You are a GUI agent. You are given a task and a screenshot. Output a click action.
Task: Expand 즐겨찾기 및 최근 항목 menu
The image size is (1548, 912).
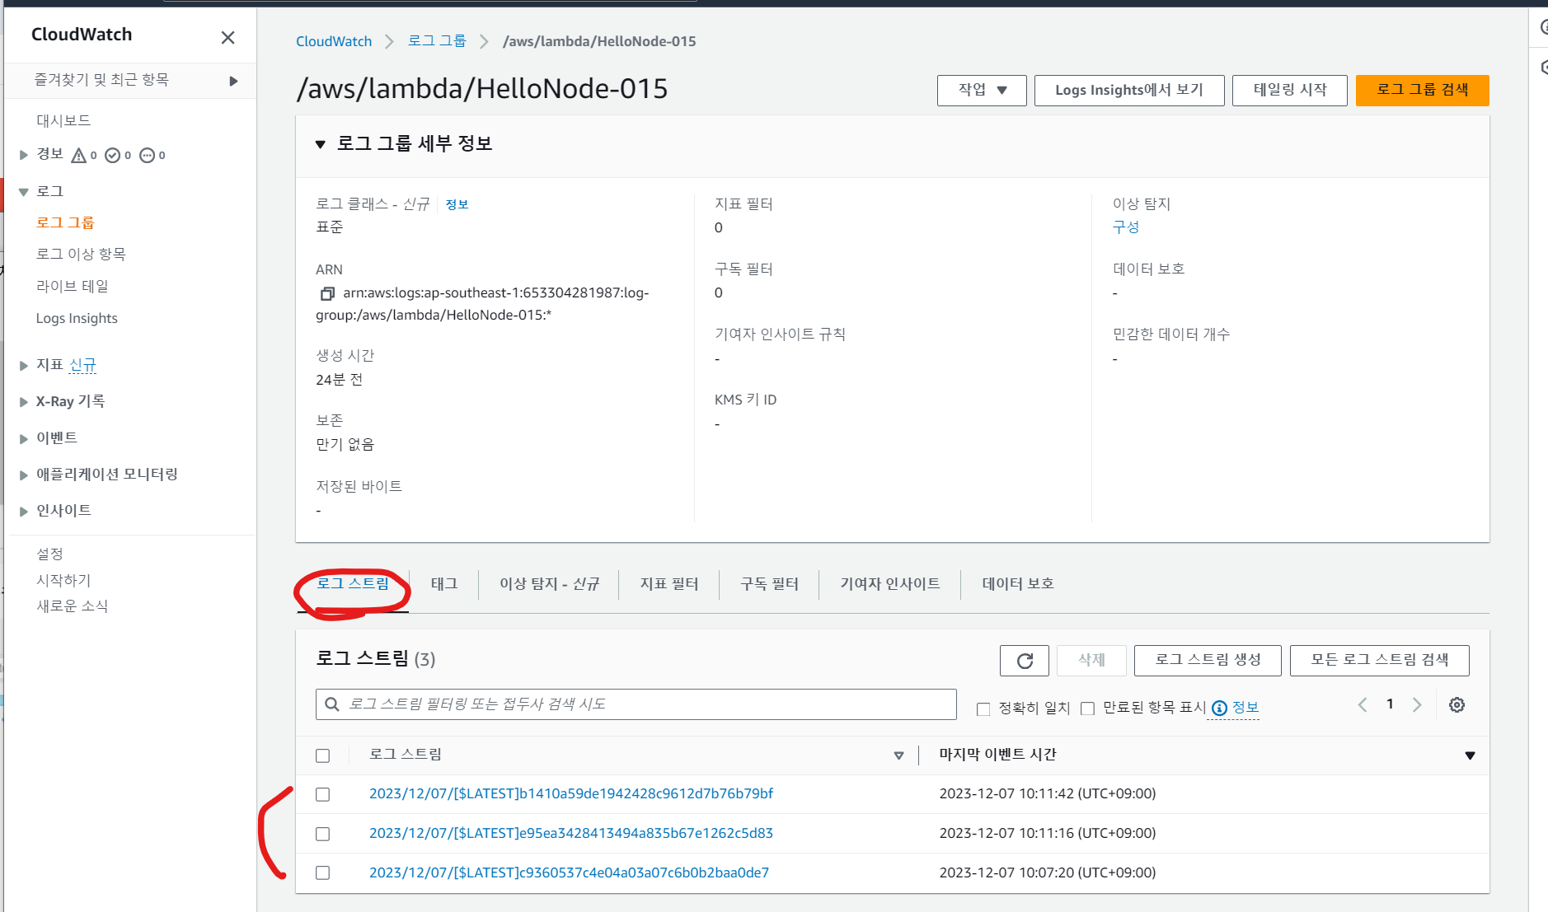click(233, 81)
